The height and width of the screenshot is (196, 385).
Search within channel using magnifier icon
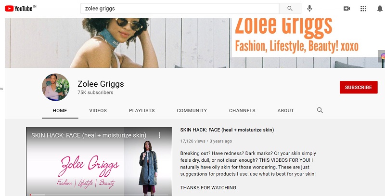tap(320, 110)
